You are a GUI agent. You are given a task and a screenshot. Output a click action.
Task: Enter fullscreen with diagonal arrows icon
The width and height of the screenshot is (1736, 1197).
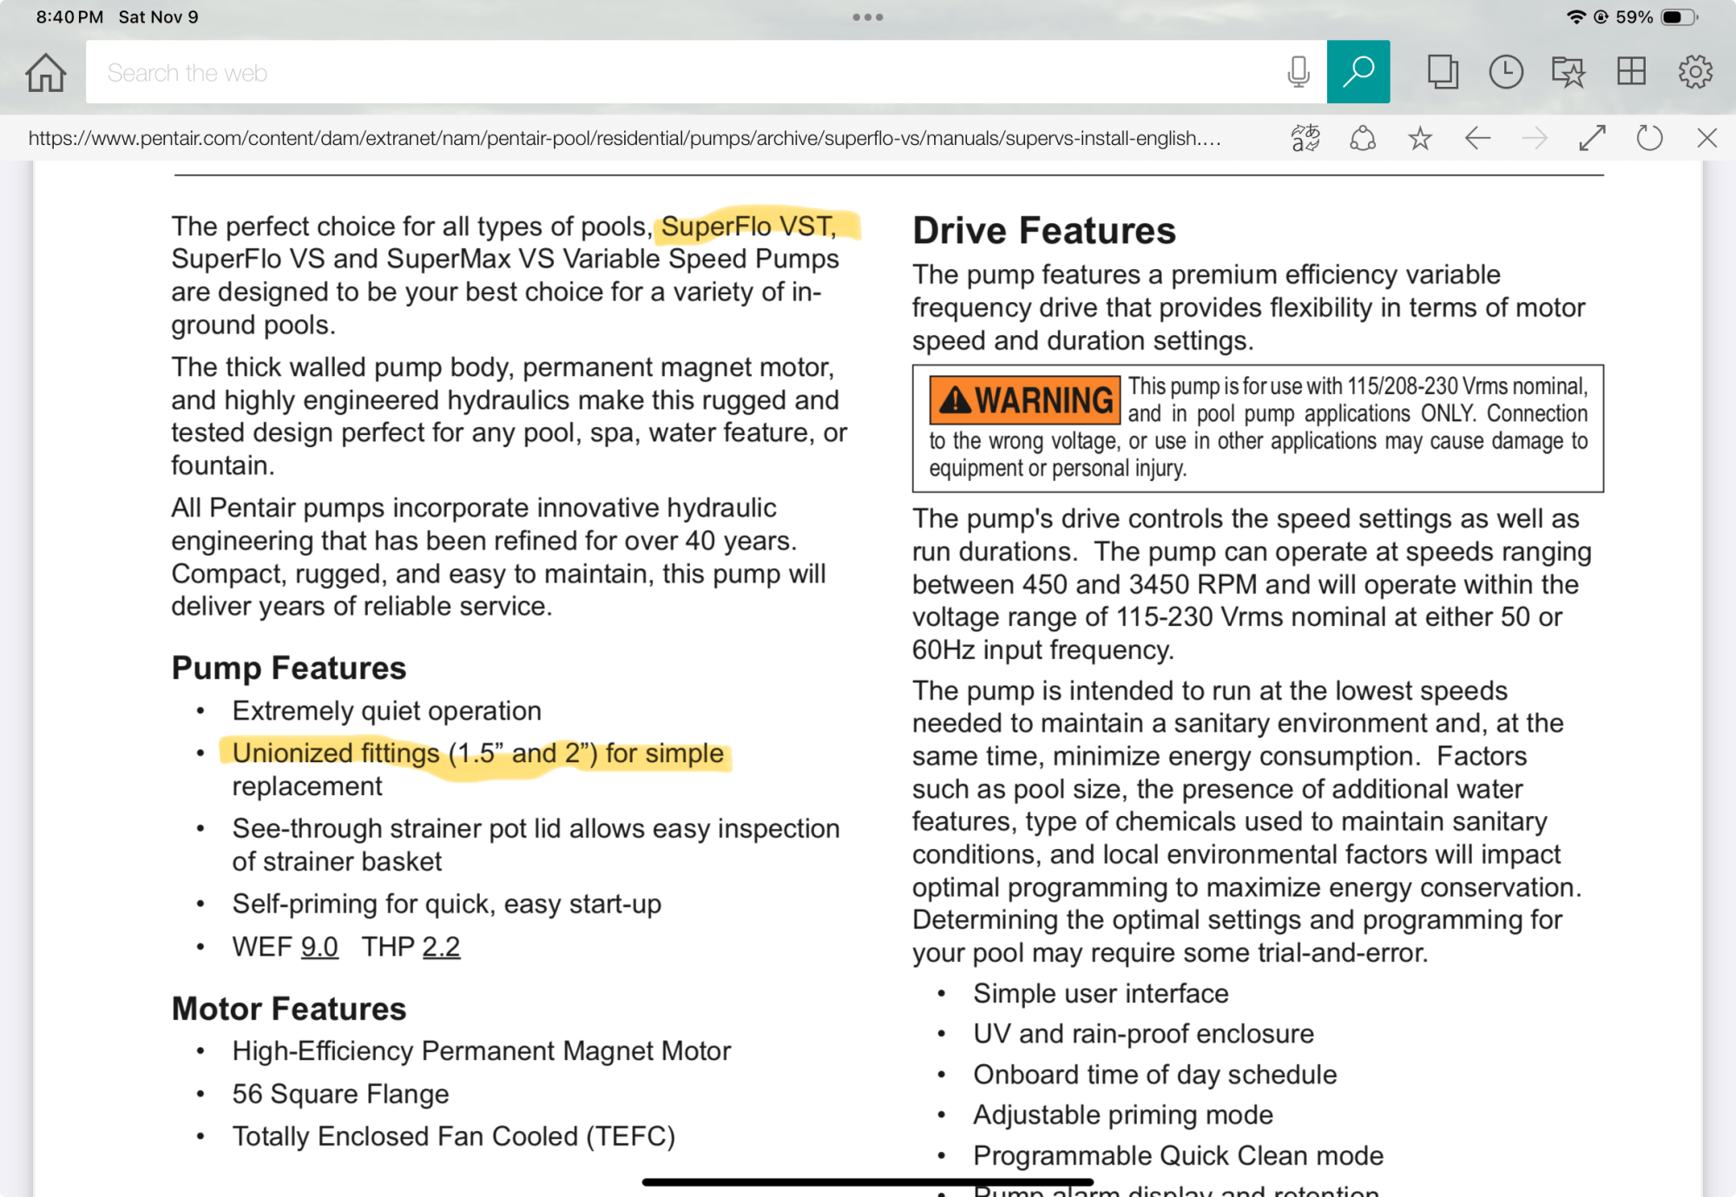[1592, 138]
